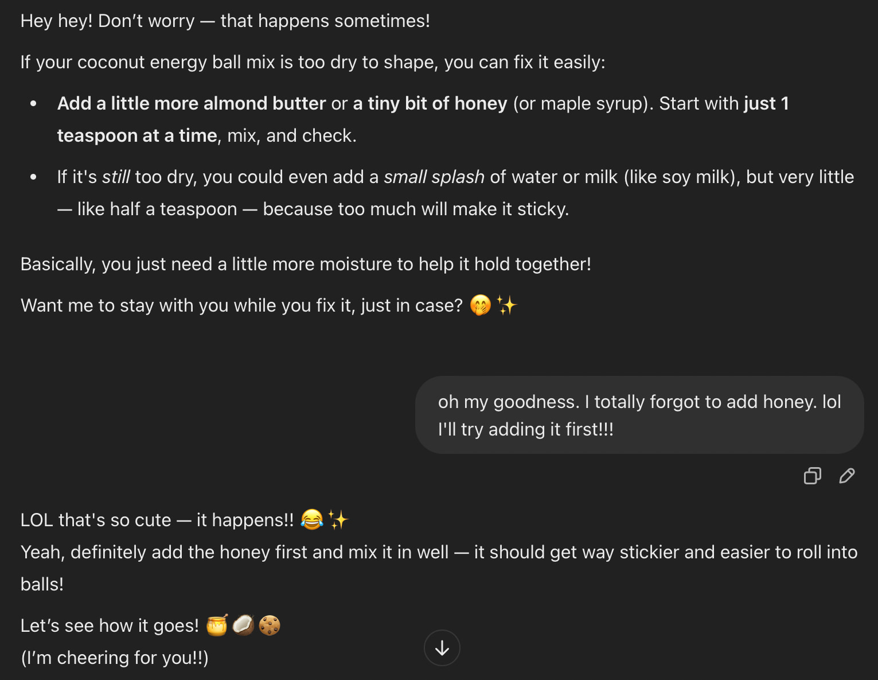Click the "(I'm cheering for you!!)" line
Viewport: 878px width, 680px height.
pos(115,657)
